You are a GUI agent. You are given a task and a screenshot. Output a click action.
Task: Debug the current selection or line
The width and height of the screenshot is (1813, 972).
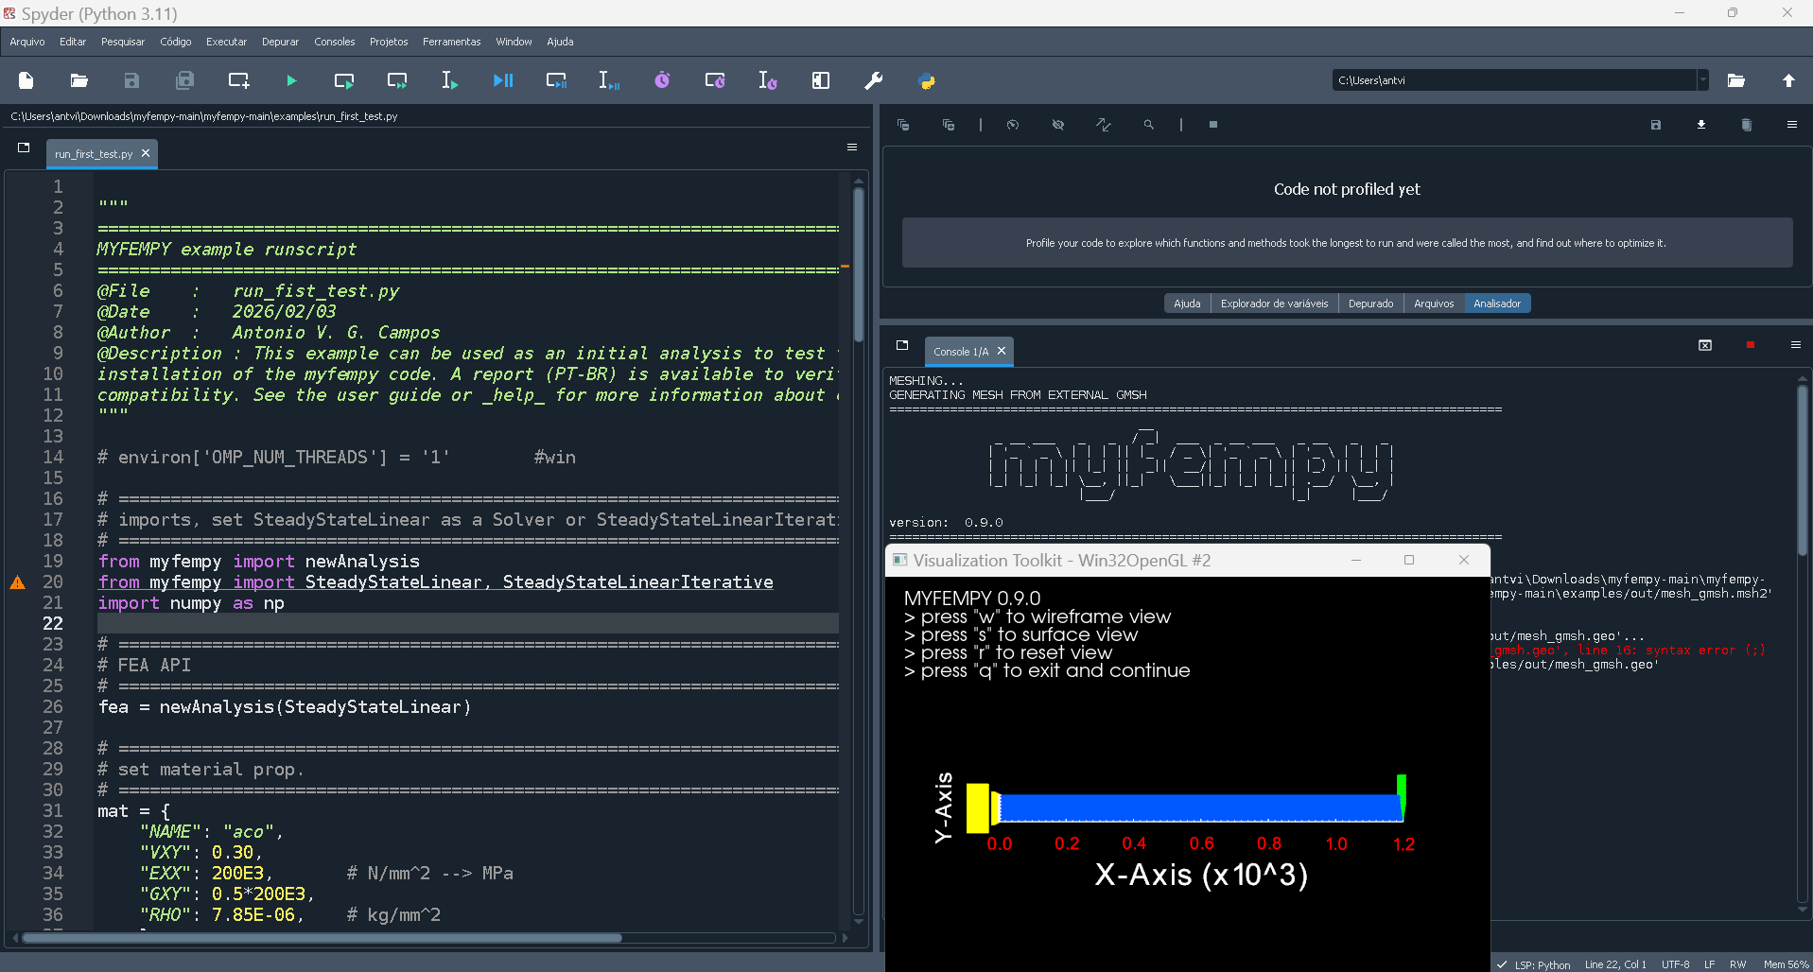pyautogui.click(x=609, y=81)
